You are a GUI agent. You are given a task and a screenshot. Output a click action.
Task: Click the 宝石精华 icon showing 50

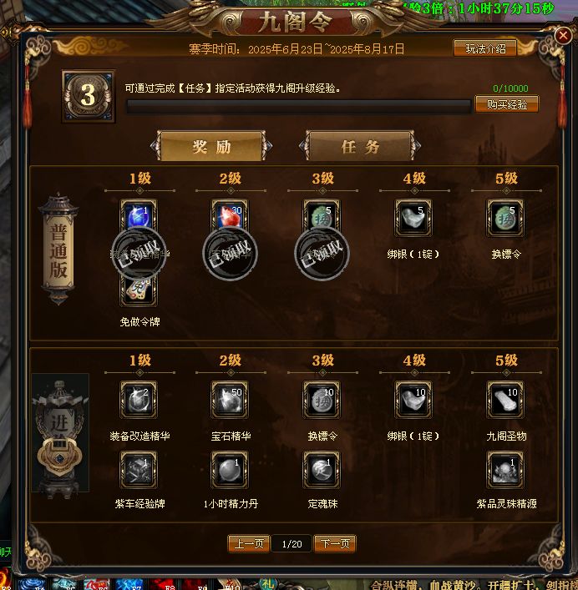tap(230, 400)
